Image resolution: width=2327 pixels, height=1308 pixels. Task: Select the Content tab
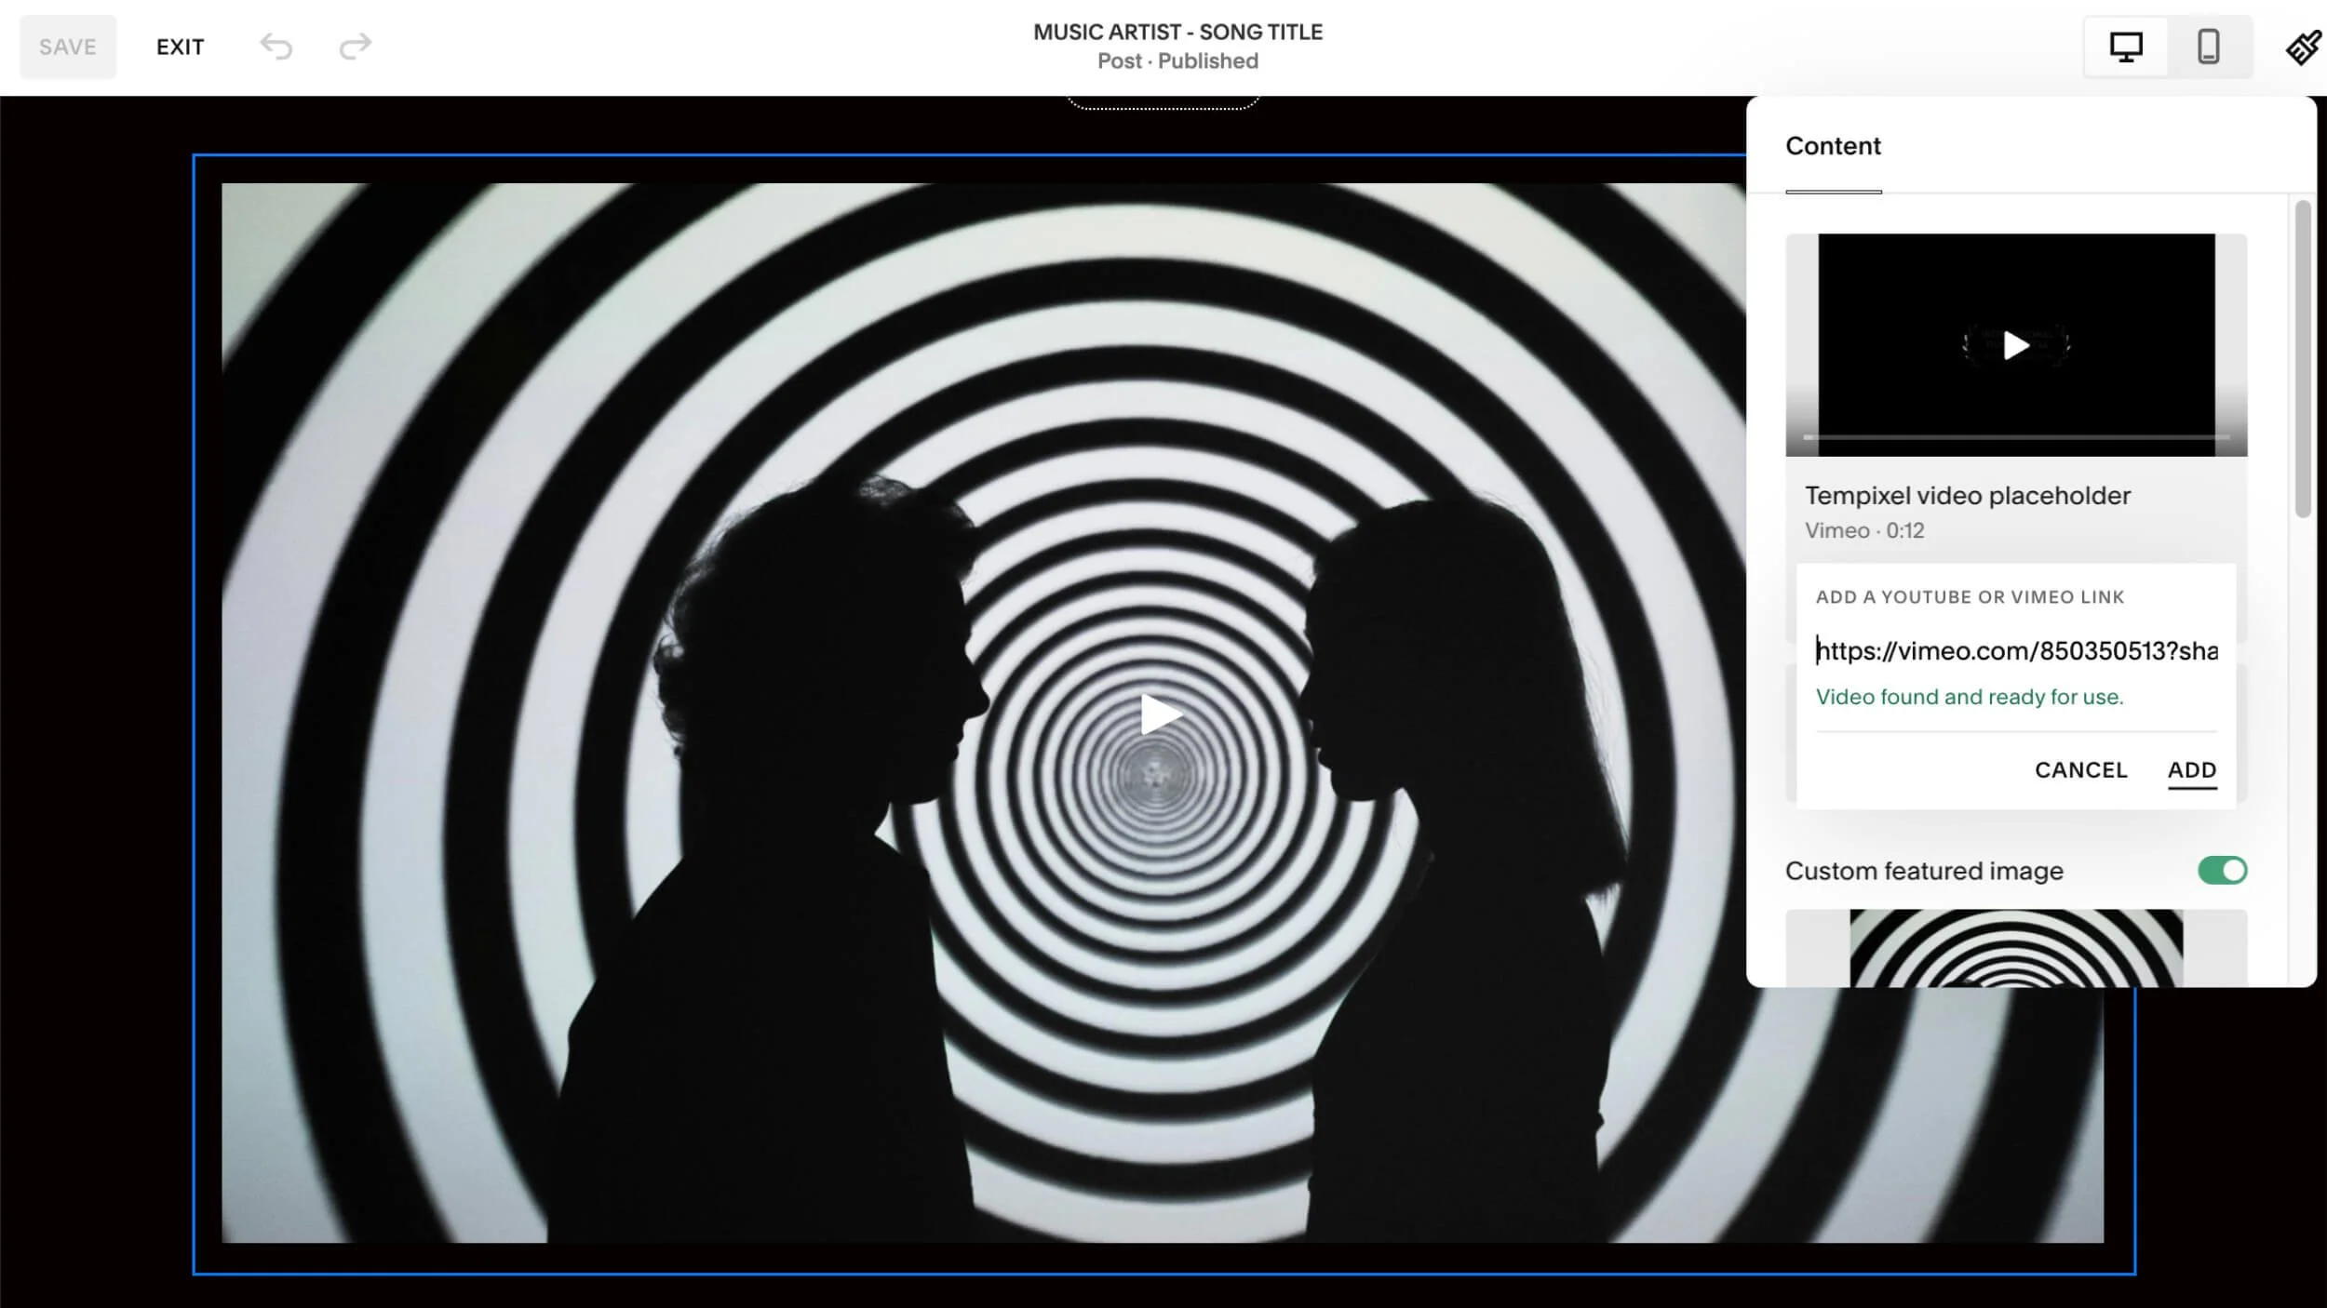pyautogui.click(x=1833, y=146)
